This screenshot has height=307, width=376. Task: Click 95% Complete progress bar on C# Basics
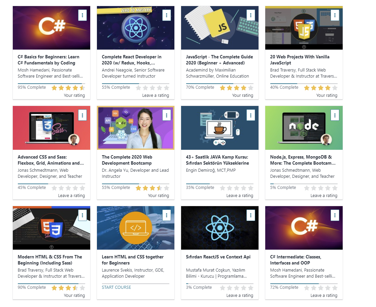click(x=51, y=84)
